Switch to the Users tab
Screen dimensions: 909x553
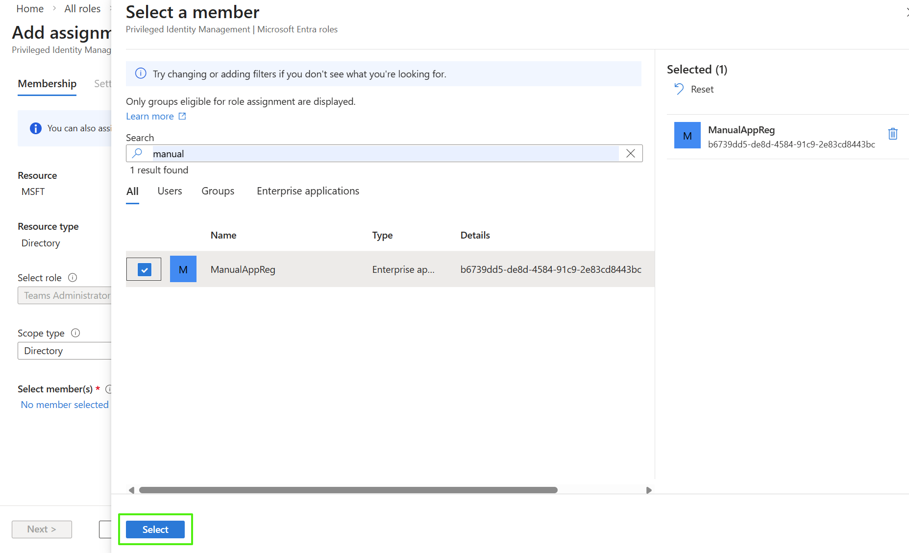tap(170, 191)
